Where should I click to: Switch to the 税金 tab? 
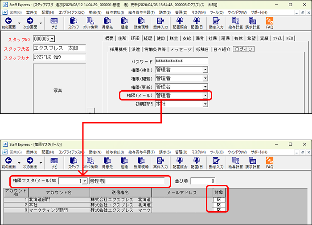(x=174, y=39)
